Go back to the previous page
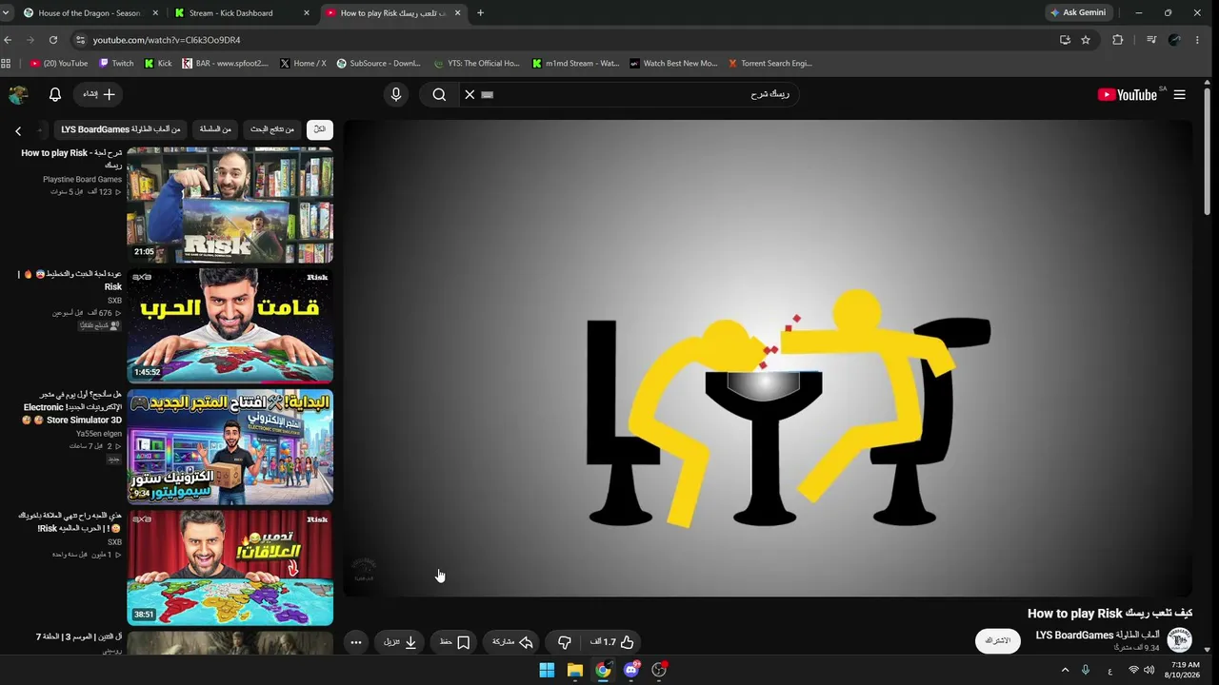 coord(9,40)
